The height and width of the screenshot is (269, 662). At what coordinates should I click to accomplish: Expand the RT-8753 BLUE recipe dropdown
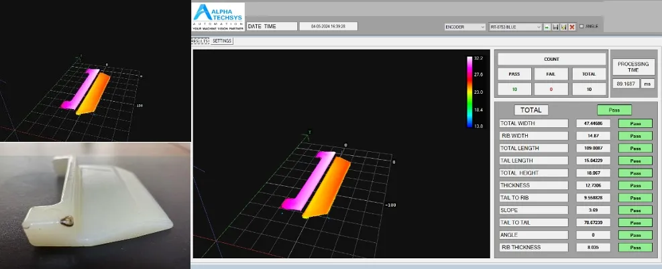tap(515, 27)
